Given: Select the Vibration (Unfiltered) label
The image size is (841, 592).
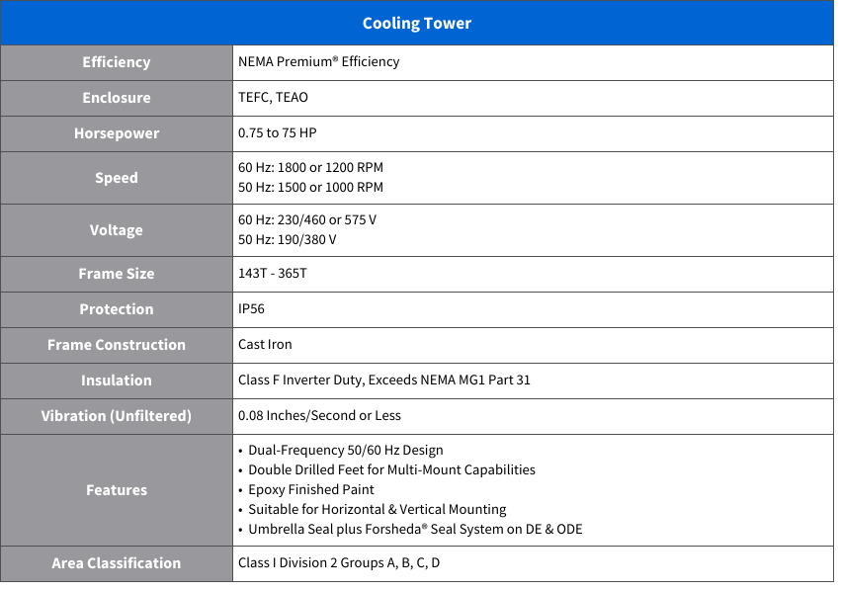Looking at the screenshot, I should coord(117,416).
